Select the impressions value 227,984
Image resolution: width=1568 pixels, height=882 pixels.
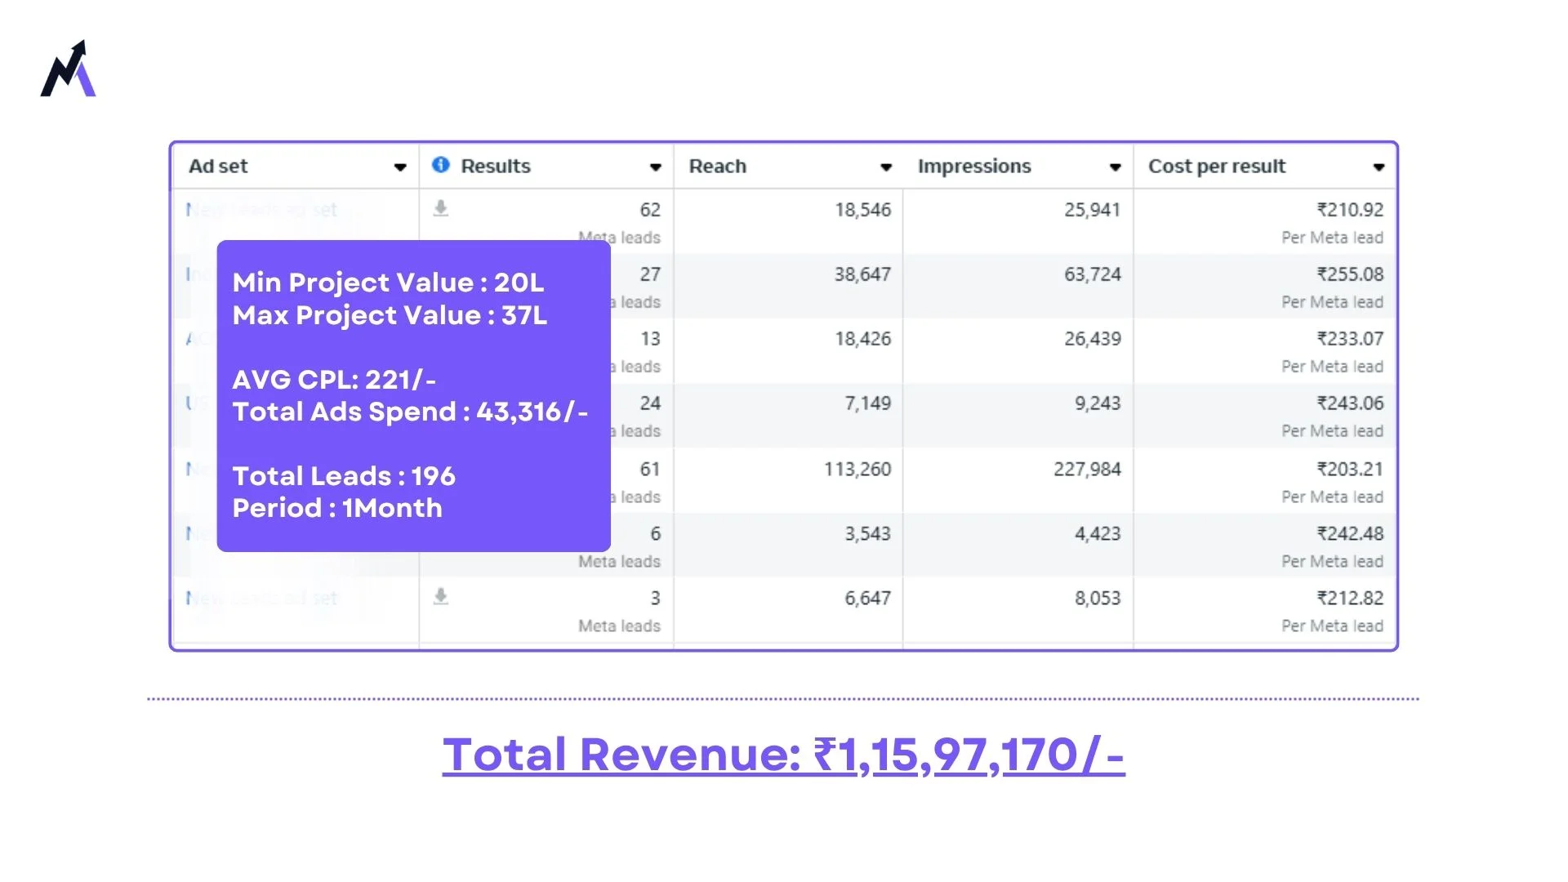1087,470
